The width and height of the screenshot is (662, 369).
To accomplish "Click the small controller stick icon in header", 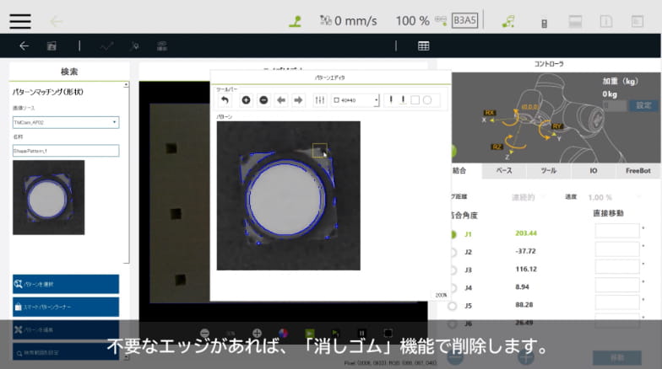I will (544, 24).
